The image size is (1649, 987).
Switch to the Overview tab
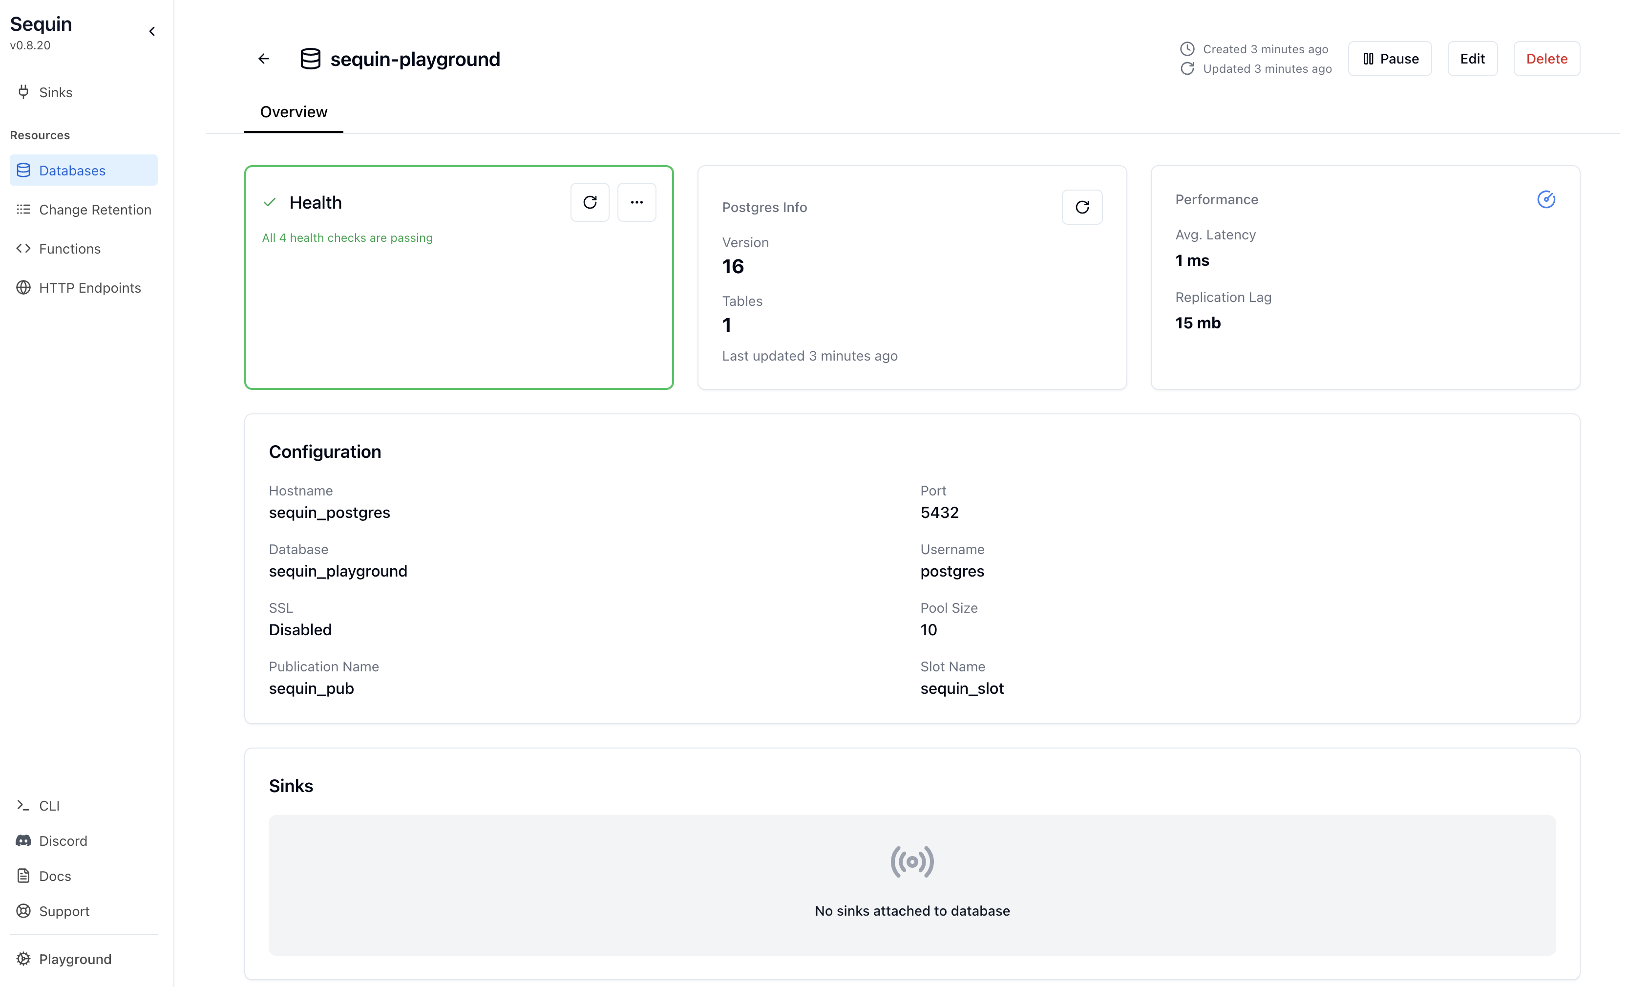pos(293,112)
